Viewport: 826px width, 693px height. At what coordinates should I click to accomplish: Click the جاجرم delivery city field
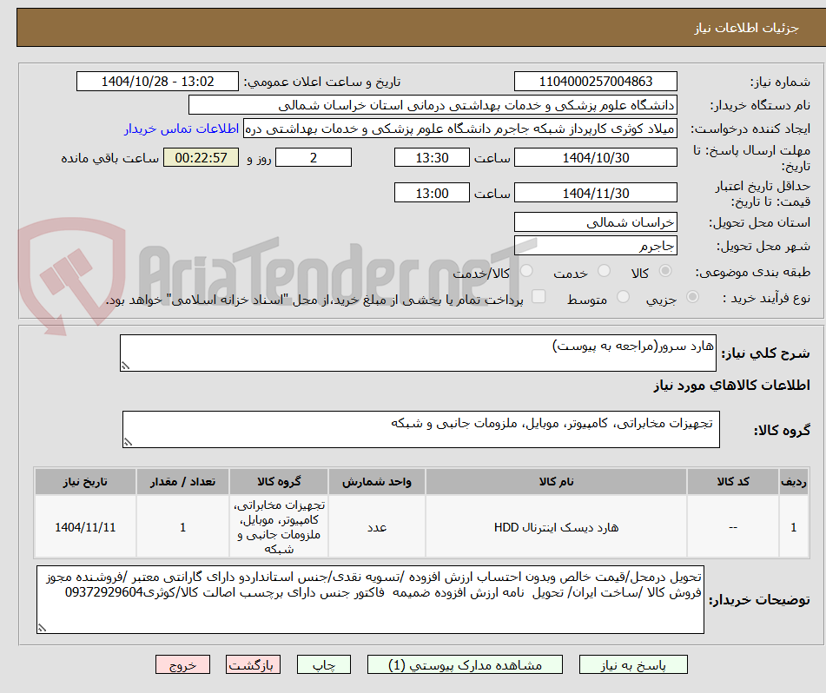(595, 246)
